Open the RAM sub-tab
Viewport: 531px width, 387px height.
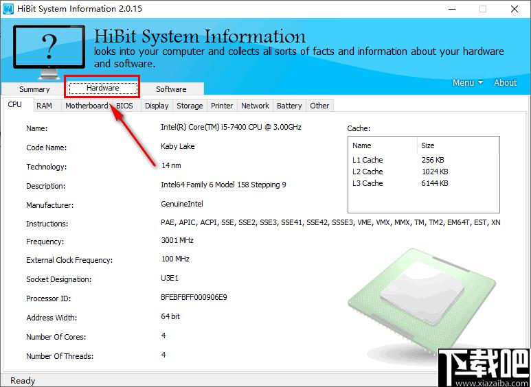coord(44,106)
